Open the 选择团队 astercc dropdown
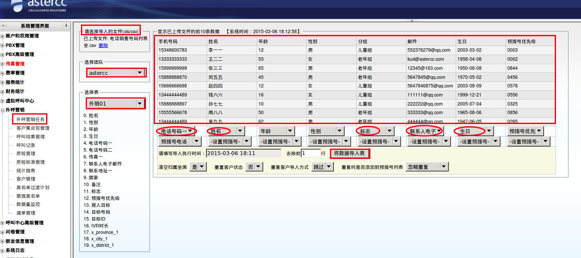This screenshot has width=581, height=258. pyautogui.click(x=115, y=73)
